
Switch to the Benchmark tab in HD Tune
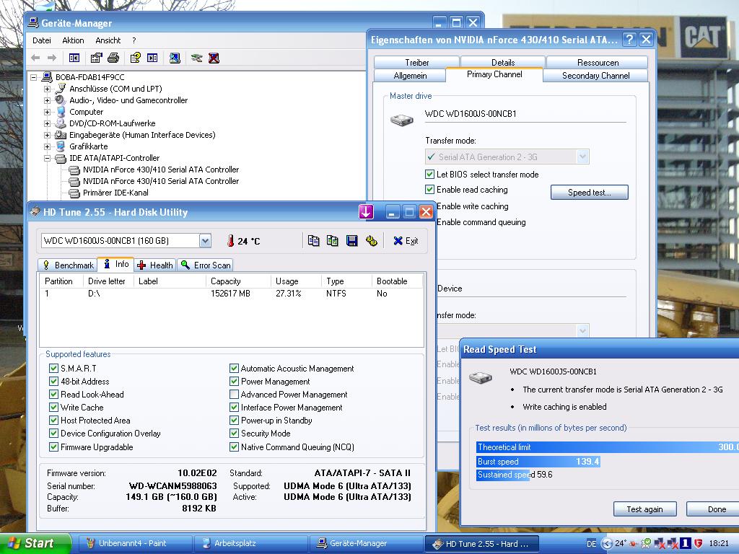coord(68,265)
